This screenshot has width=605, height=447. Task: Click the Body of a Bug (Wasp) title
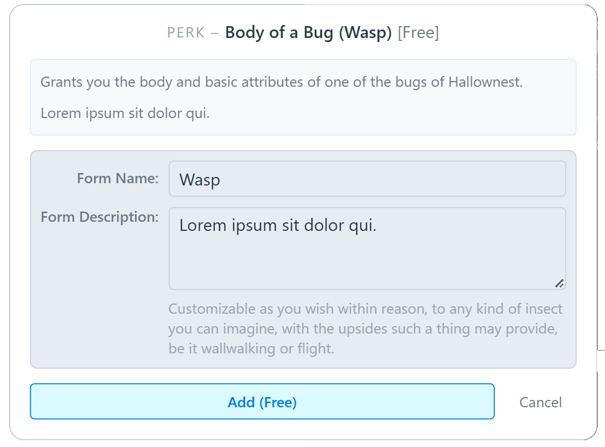click(308, 33)
